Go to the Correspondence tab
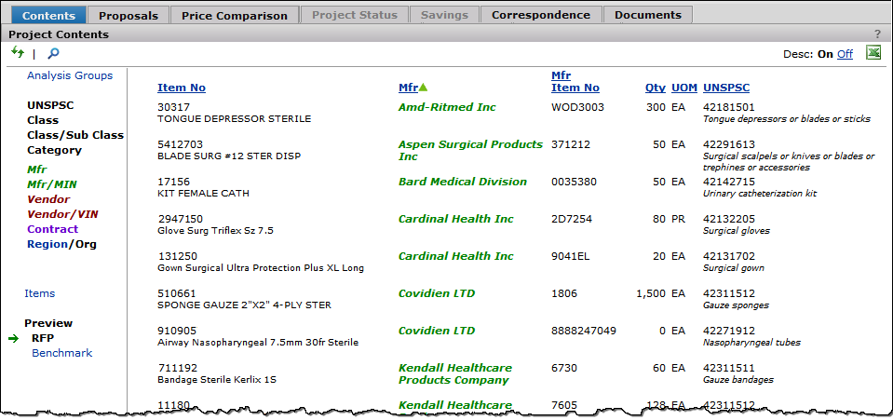 (541, 15)
